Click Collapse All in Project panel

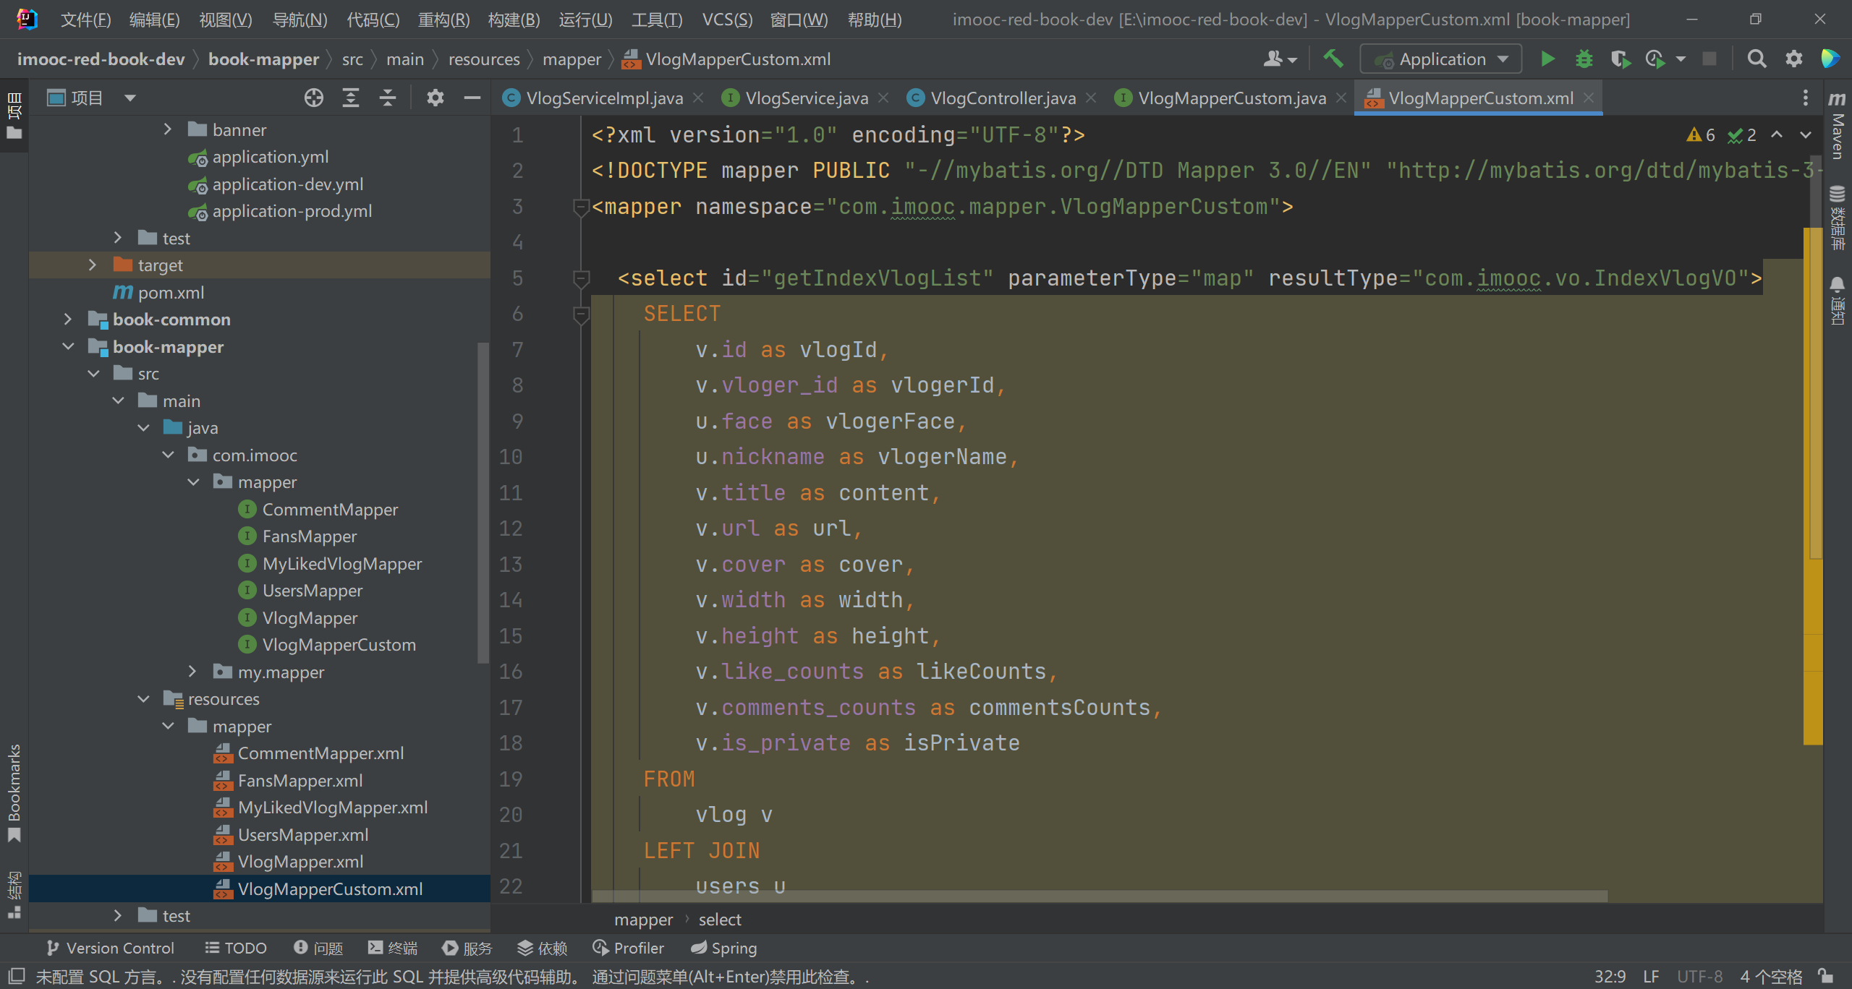(x=388, y=98)
